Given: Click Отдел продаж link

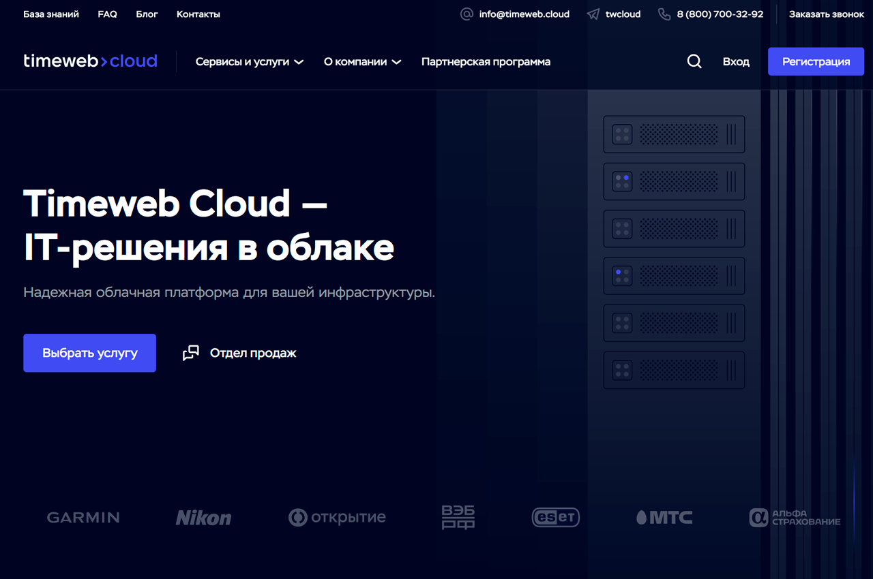Looking at the screenshot, I should coord(253,353).
